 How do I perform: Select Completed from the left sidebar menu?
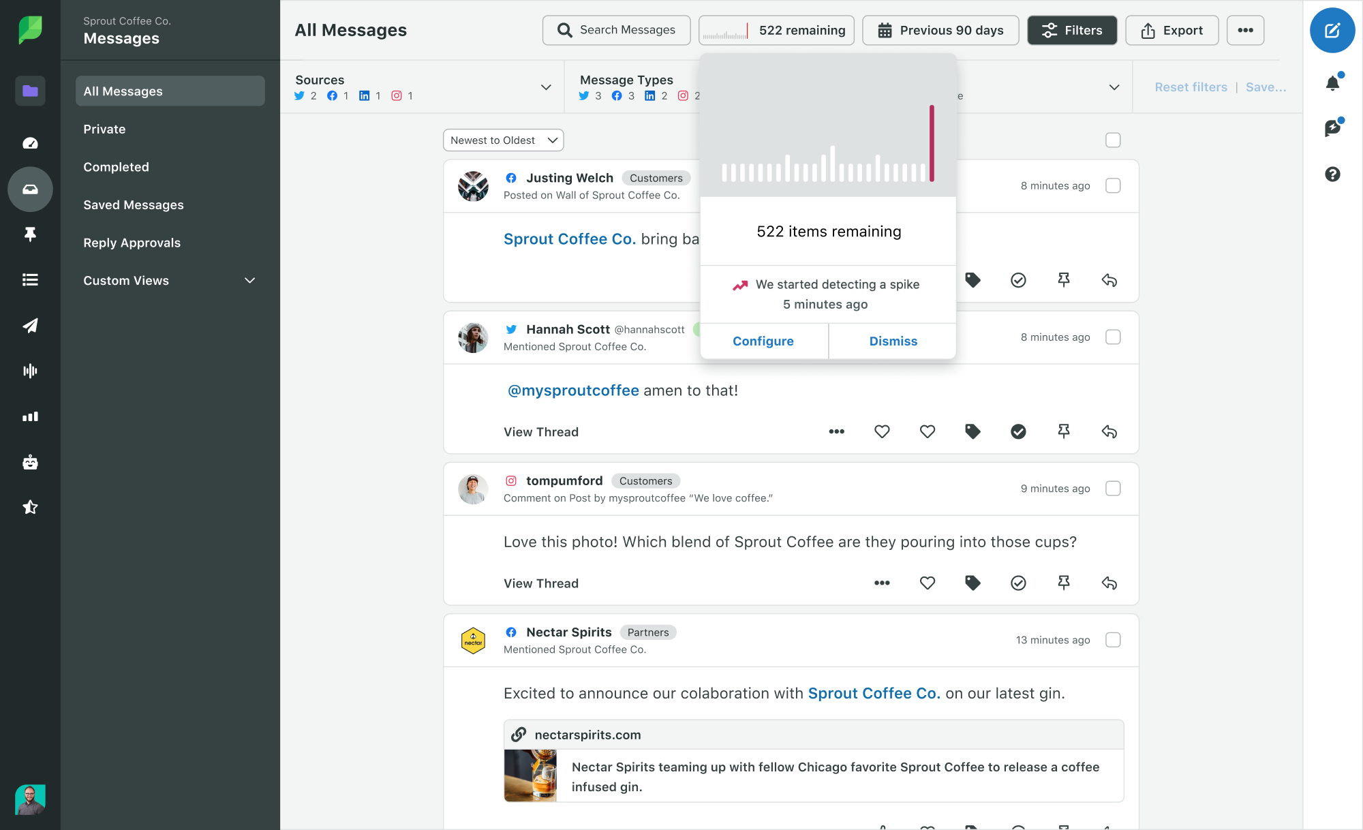[116, 166]
